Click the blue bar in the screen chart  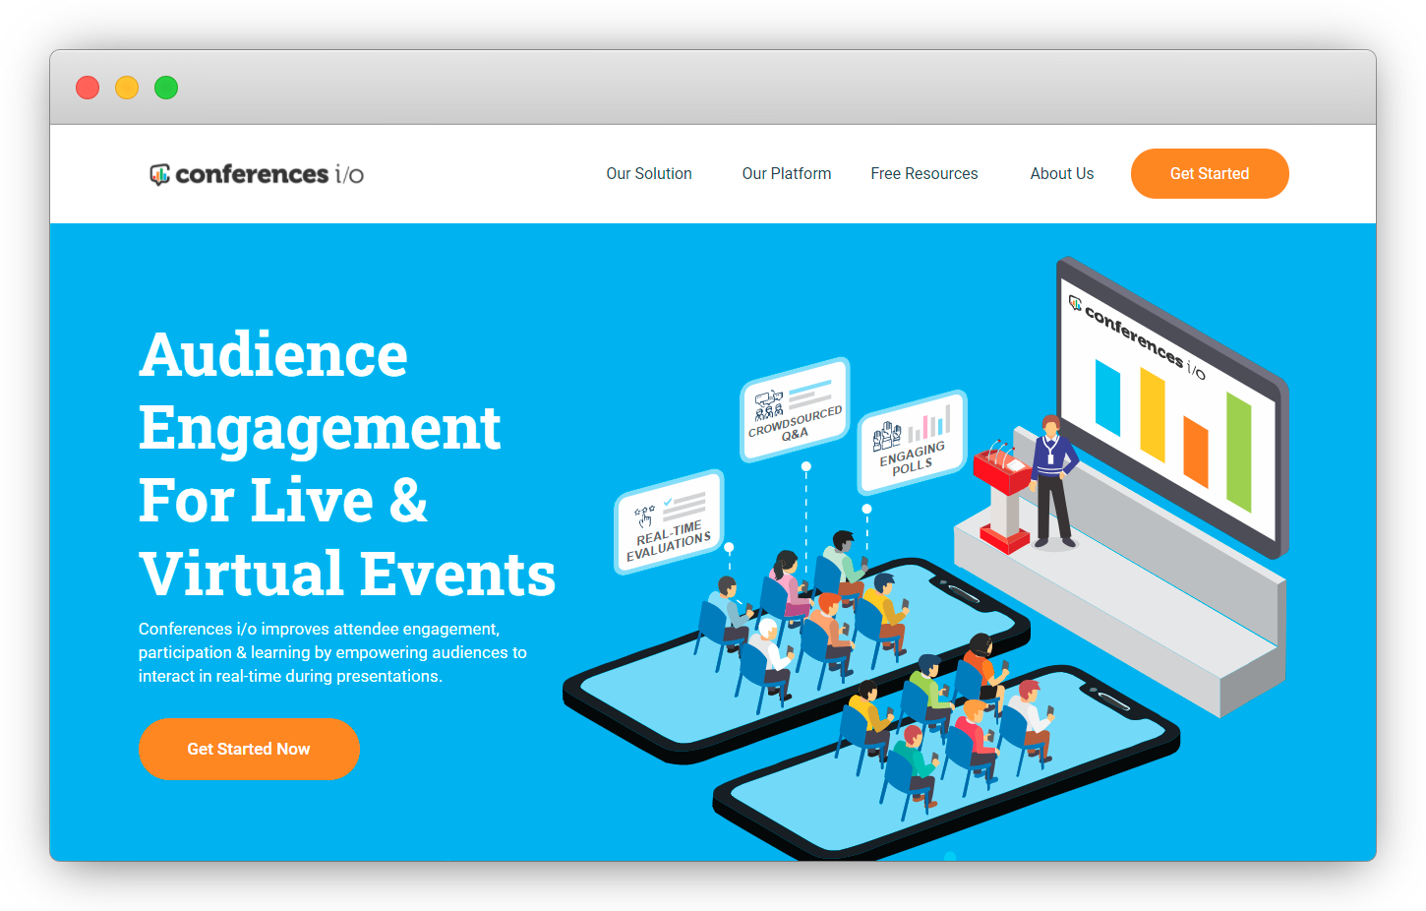click(1108, 397)
